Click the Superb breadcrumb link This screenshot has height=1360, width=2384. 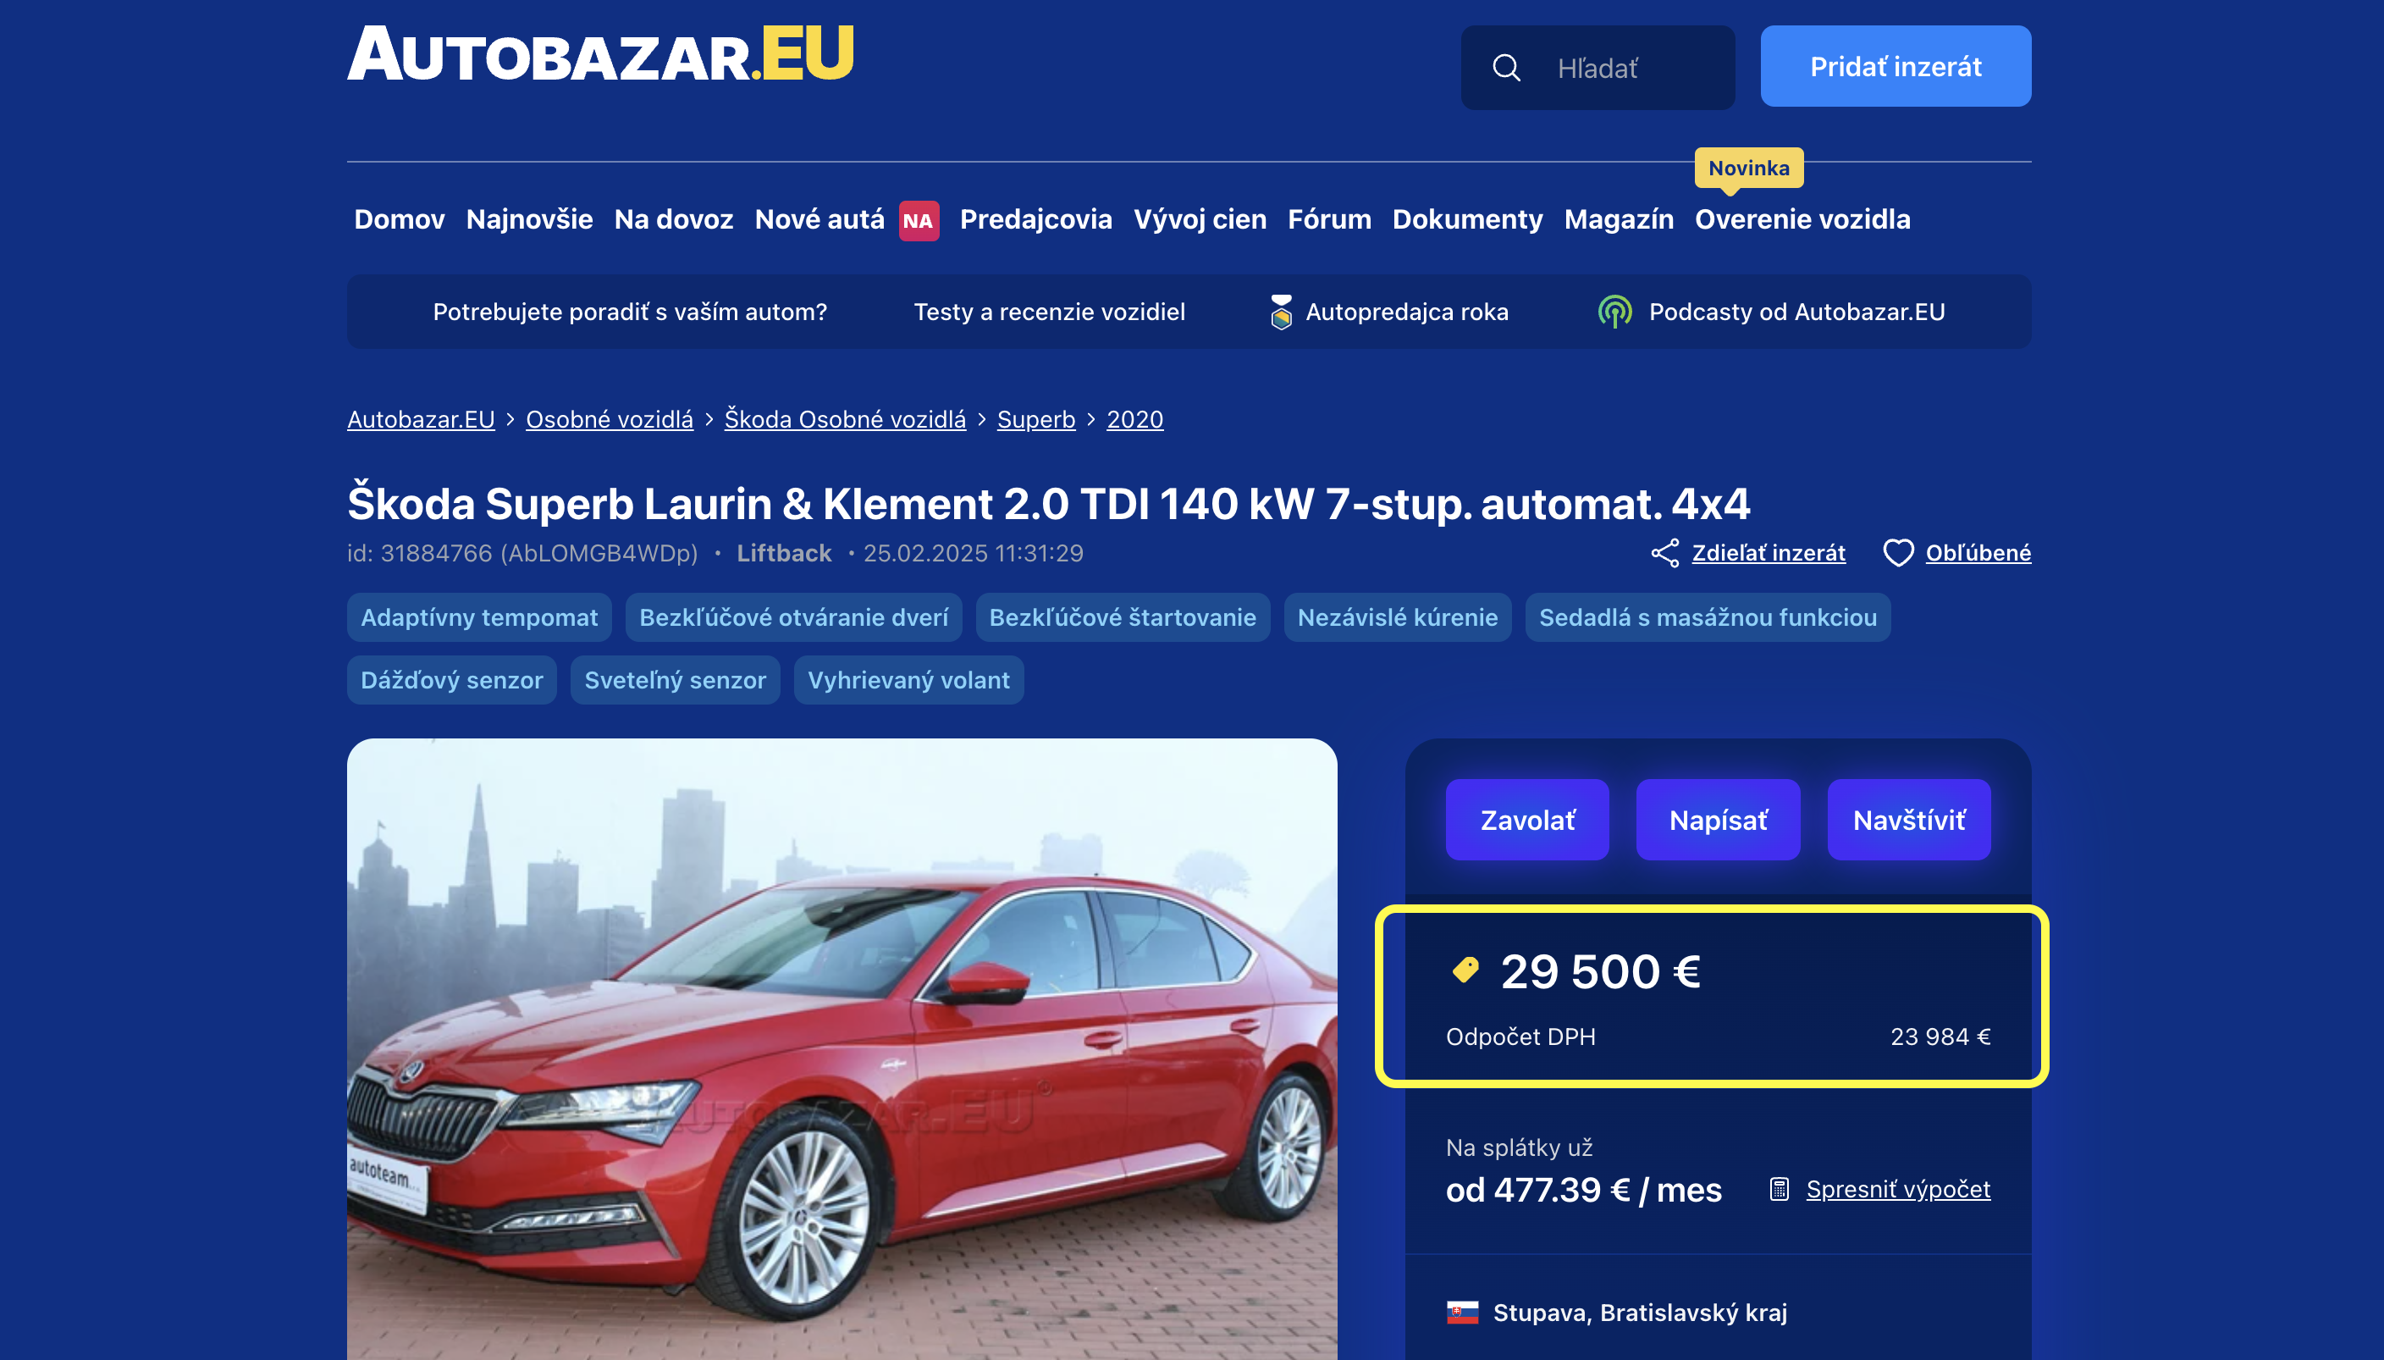click(x=1036, y=419)
